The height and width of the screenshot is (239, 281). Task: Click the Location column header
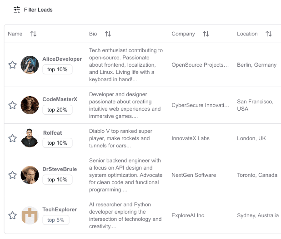(x=247, y=34)
